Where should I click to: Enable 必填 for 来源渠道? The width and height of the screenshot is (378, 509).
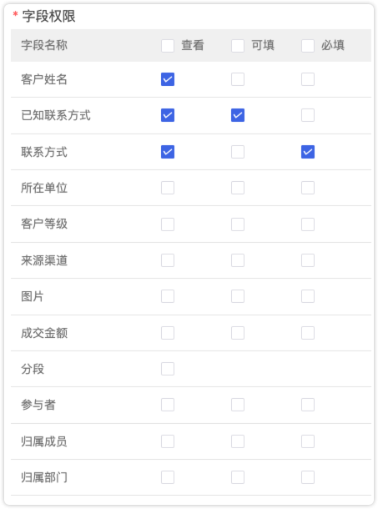pyautogui.click(x=308, y=260)
